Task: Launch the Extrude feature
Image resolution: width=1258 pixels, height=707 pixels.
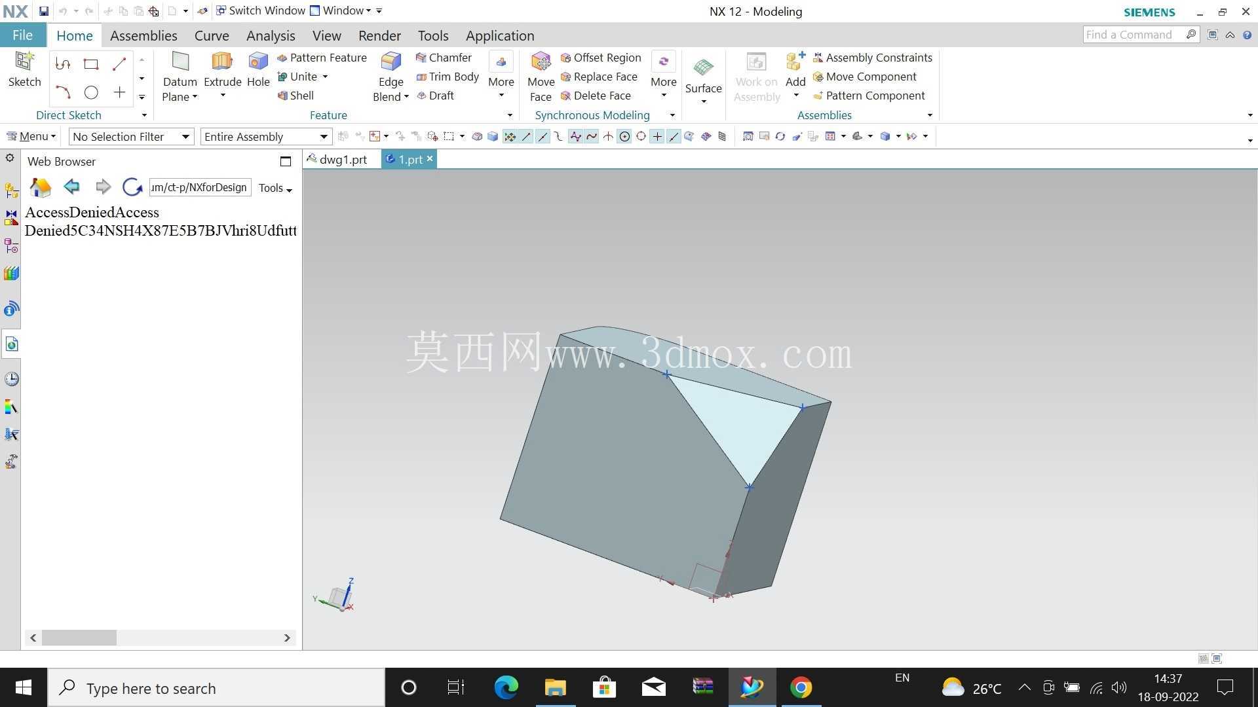Action: 222,69
